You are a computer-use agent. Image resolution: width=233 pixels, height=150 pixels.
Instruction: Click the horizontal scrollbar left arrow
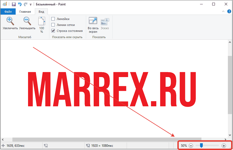click(2, 139)
